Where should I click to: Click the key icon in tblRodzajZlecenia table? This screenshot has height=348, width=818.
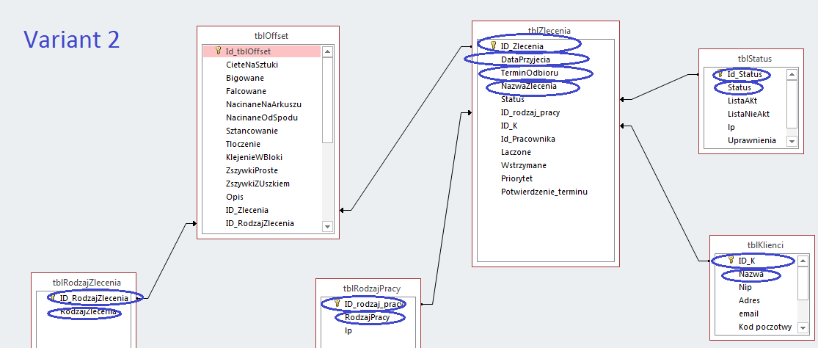52,297
